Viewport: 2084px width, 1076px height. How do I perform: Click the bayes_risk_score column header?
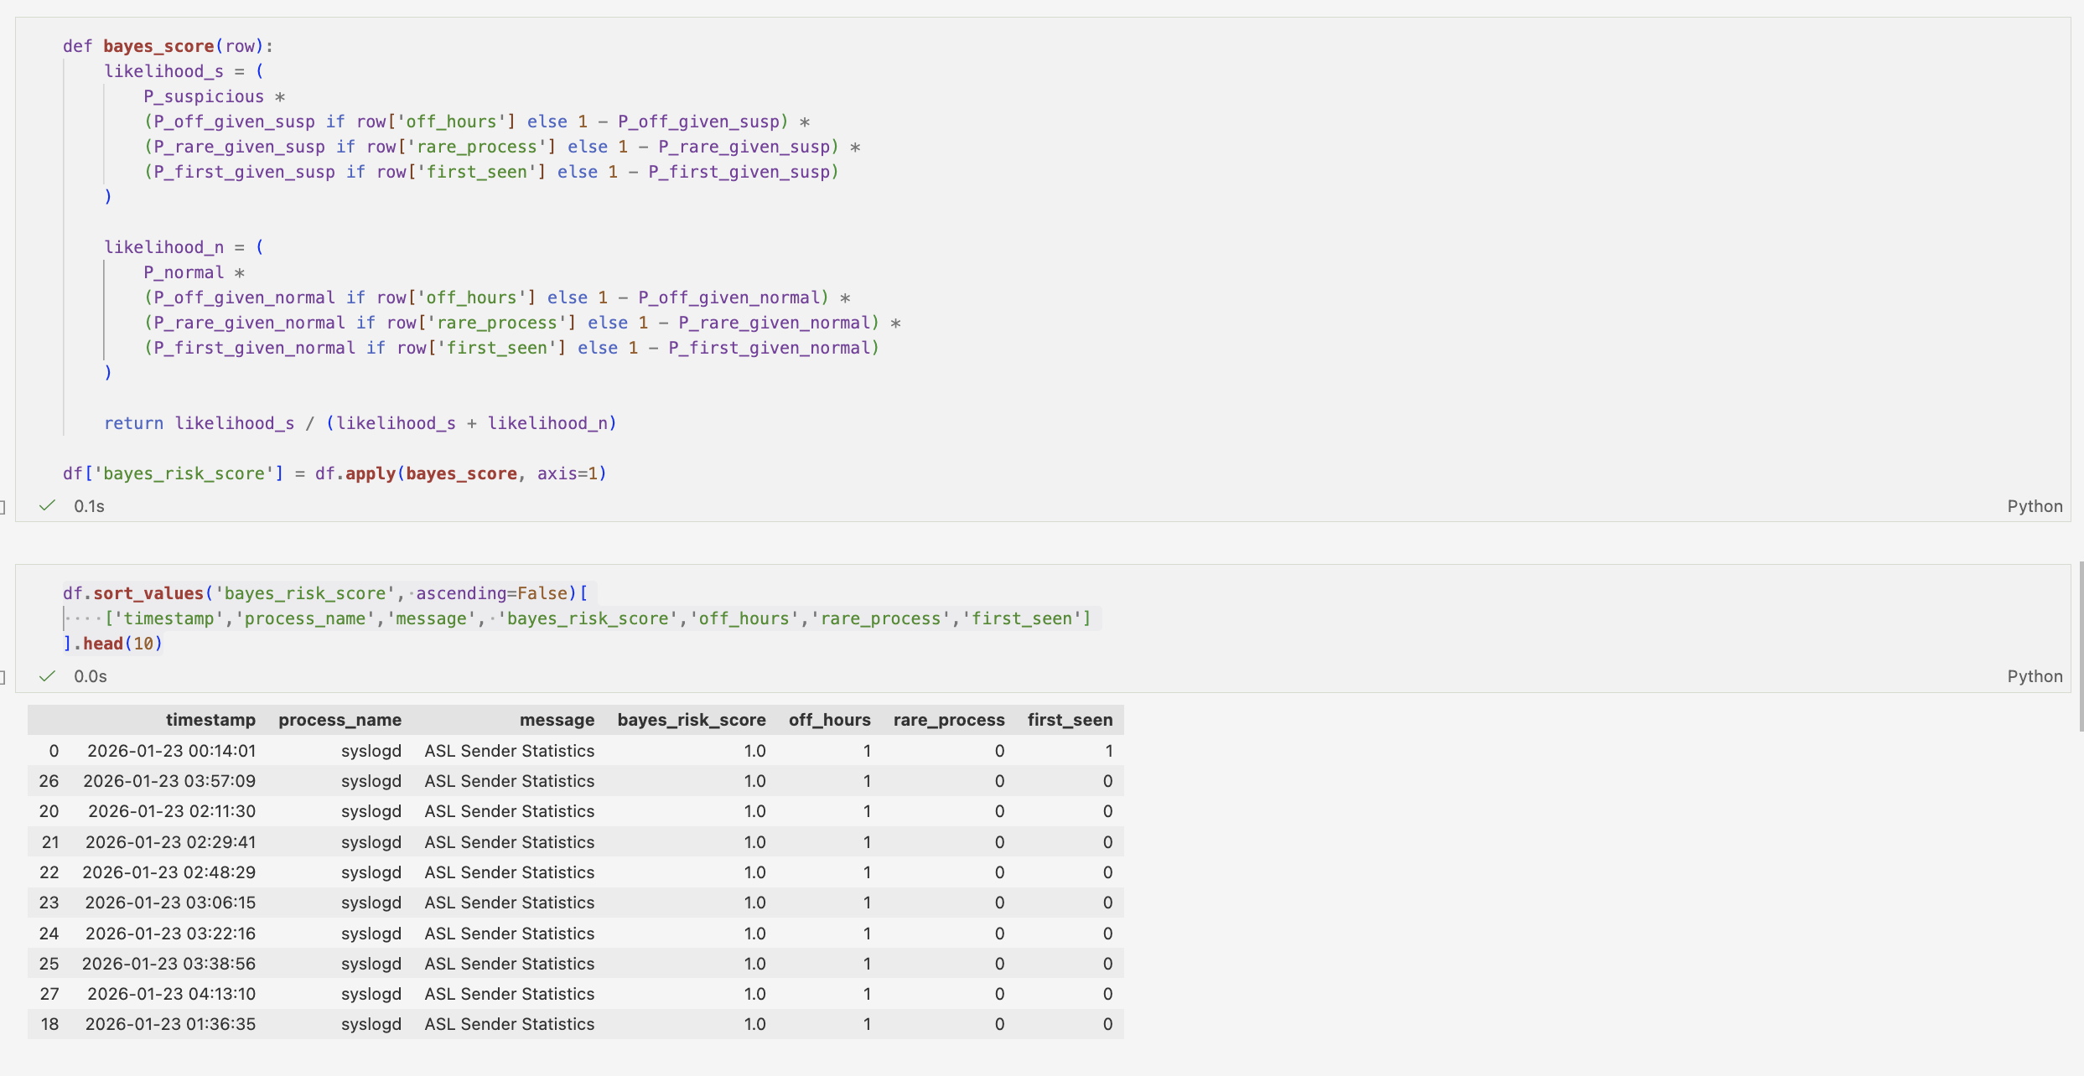[x=691, y=720]
